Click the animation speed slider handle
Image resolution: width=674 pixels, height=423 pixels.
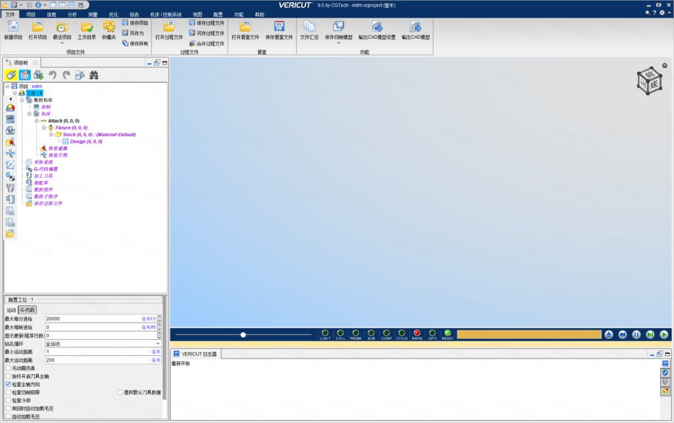click(x=243, y=335)
